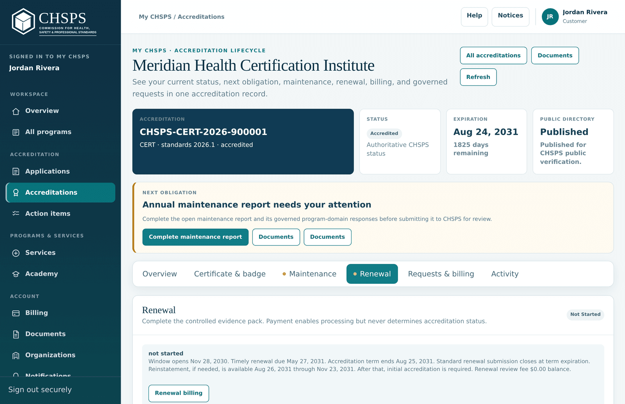Click Sign out securely
625x404 pixels.
40,390
